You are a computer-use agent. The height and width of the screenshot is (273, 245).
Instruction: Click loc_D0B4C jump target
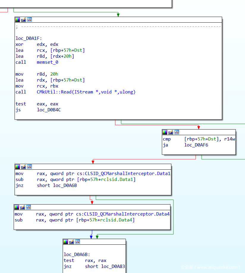[49, 110]
